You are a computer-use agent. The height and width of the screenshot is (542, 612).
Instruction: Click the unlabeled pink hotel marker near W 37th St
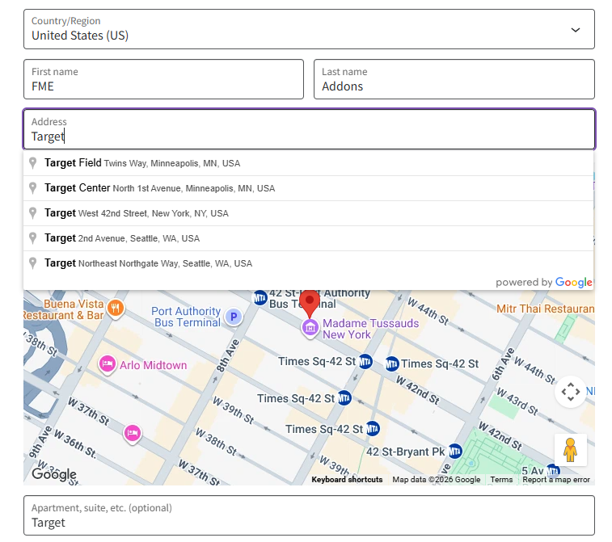(x=133, y=434)
